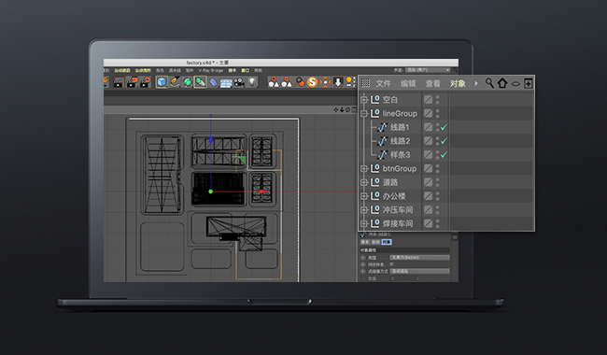Click the arrow for more Object Manager menus
Viewport: 607px width, 355px height.
tap(476, 83)
